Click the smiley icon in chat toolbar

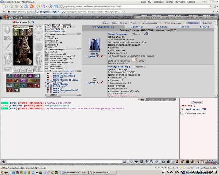click(x=163, y=162)
